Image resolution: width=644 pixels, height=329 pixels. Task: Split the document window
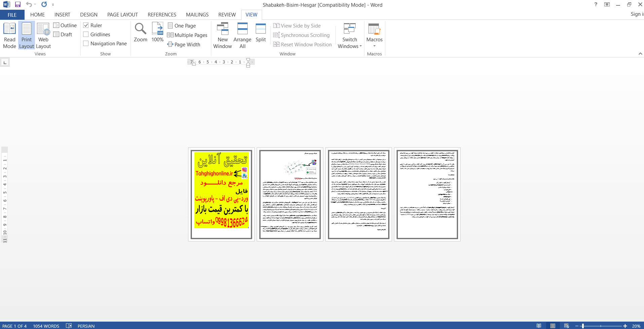tap(261, 33)
